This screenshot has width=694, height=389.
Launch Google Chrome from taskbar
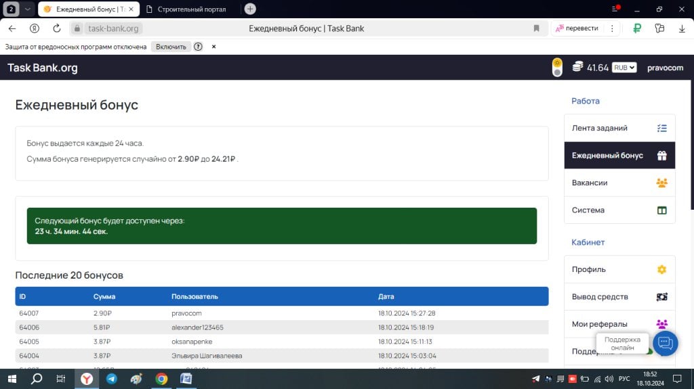(x=161, y=379)
